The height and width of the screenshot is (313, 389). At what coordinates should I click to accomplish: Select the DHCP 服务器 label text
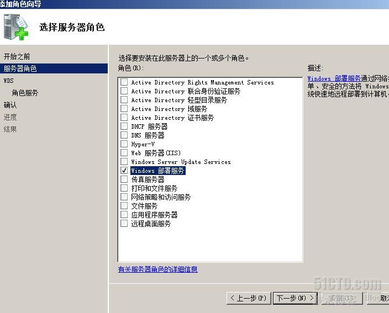pyautogui.click(x=149, y=126)
